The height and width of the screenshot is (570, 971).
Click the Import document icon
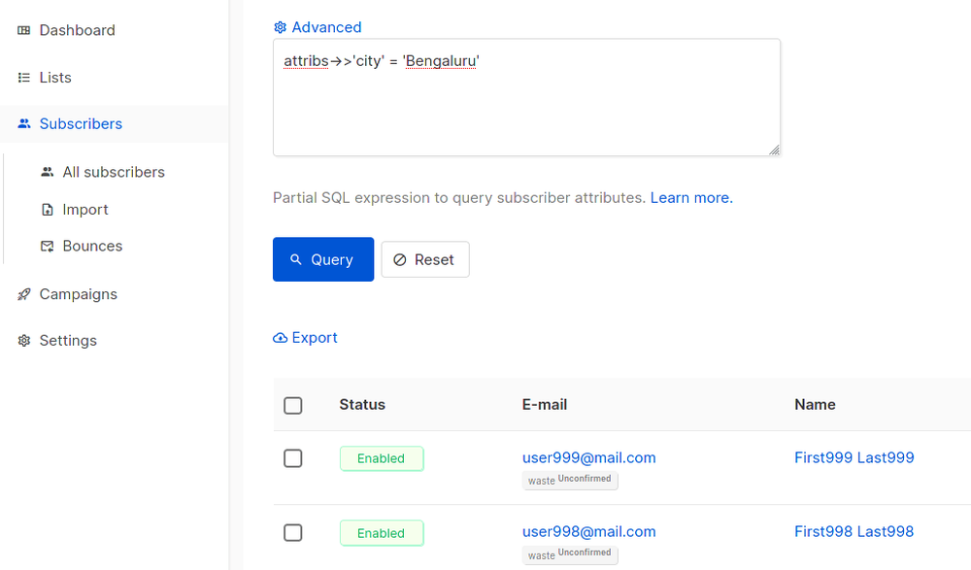pyautogui.click(x=46, y=209)
